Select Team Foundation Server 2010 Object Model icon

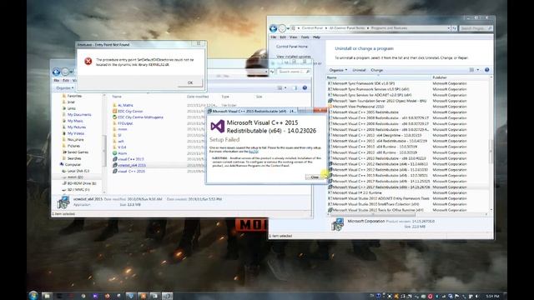tap(330, 101)
